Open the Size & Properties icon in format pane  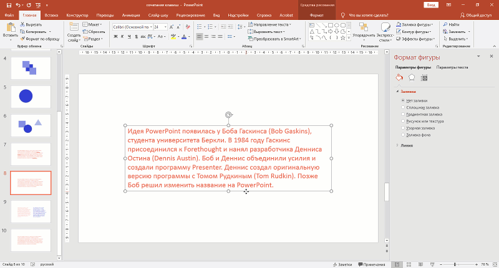click(x=424, y=77)
